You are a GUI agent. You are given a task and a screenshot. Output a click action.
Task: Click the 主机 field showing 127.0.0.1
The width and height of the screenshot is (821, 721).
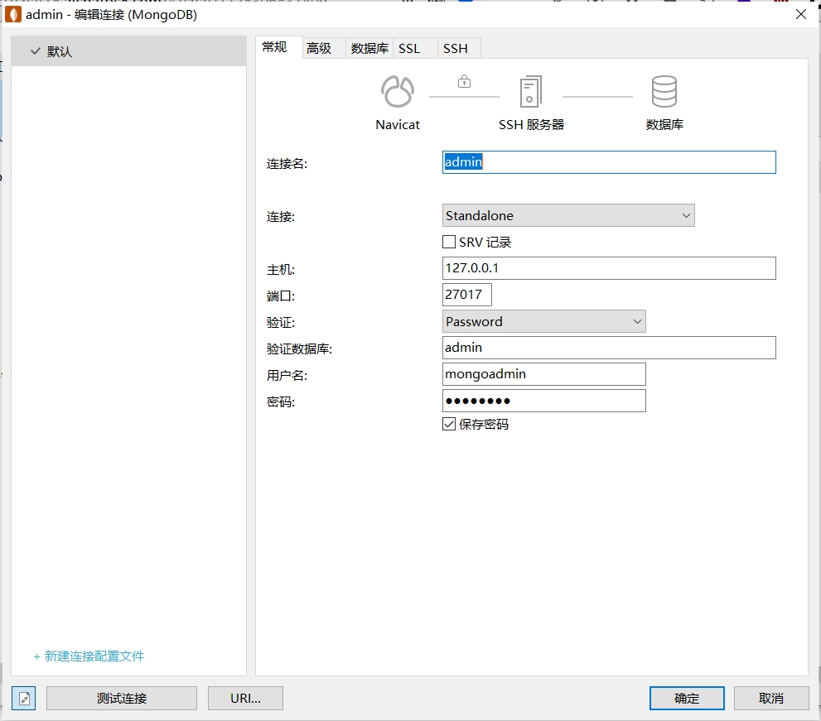pos(609,268)
